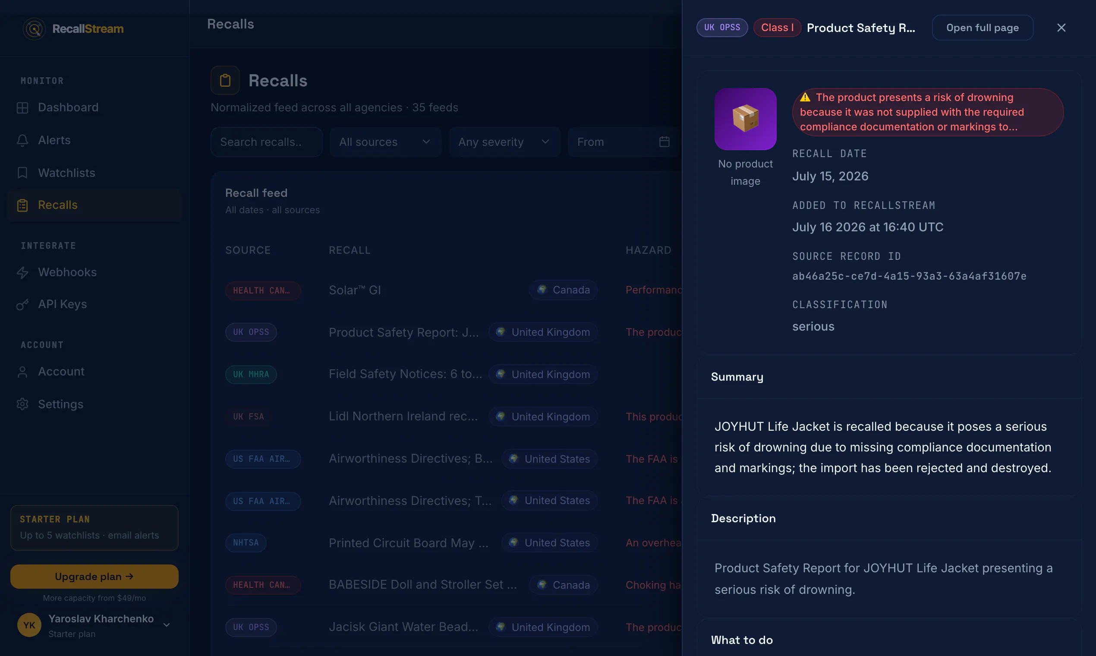Viewport: 1096px width, 656px height.
Task: Click the Alerts bell icon
Action: click(x=22, y=140)
